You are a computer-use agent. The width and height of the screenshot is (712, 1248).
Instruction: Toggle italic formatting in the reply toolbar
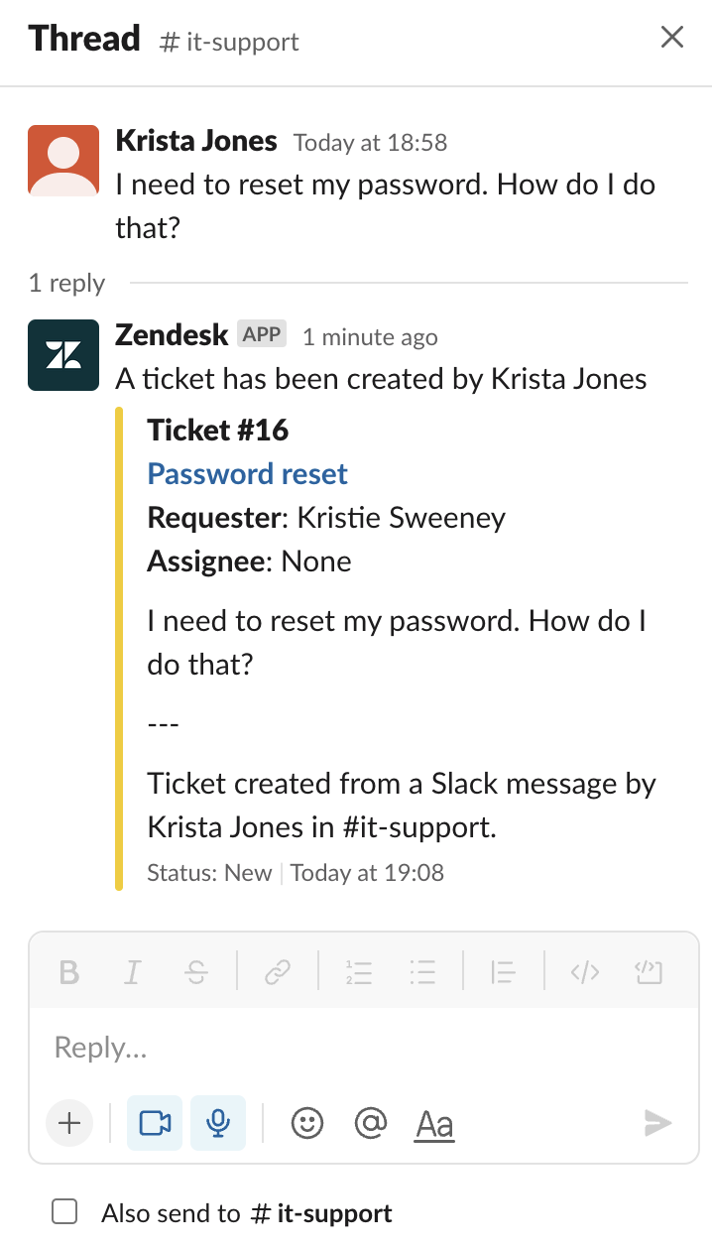pos(132,972)
